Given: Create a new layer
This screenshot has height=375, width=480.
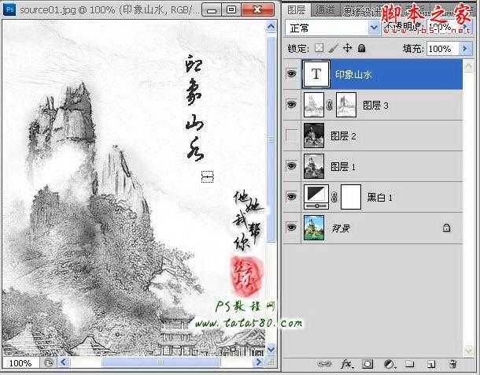Looking at the screenshot, I should (x=431, y=364).
